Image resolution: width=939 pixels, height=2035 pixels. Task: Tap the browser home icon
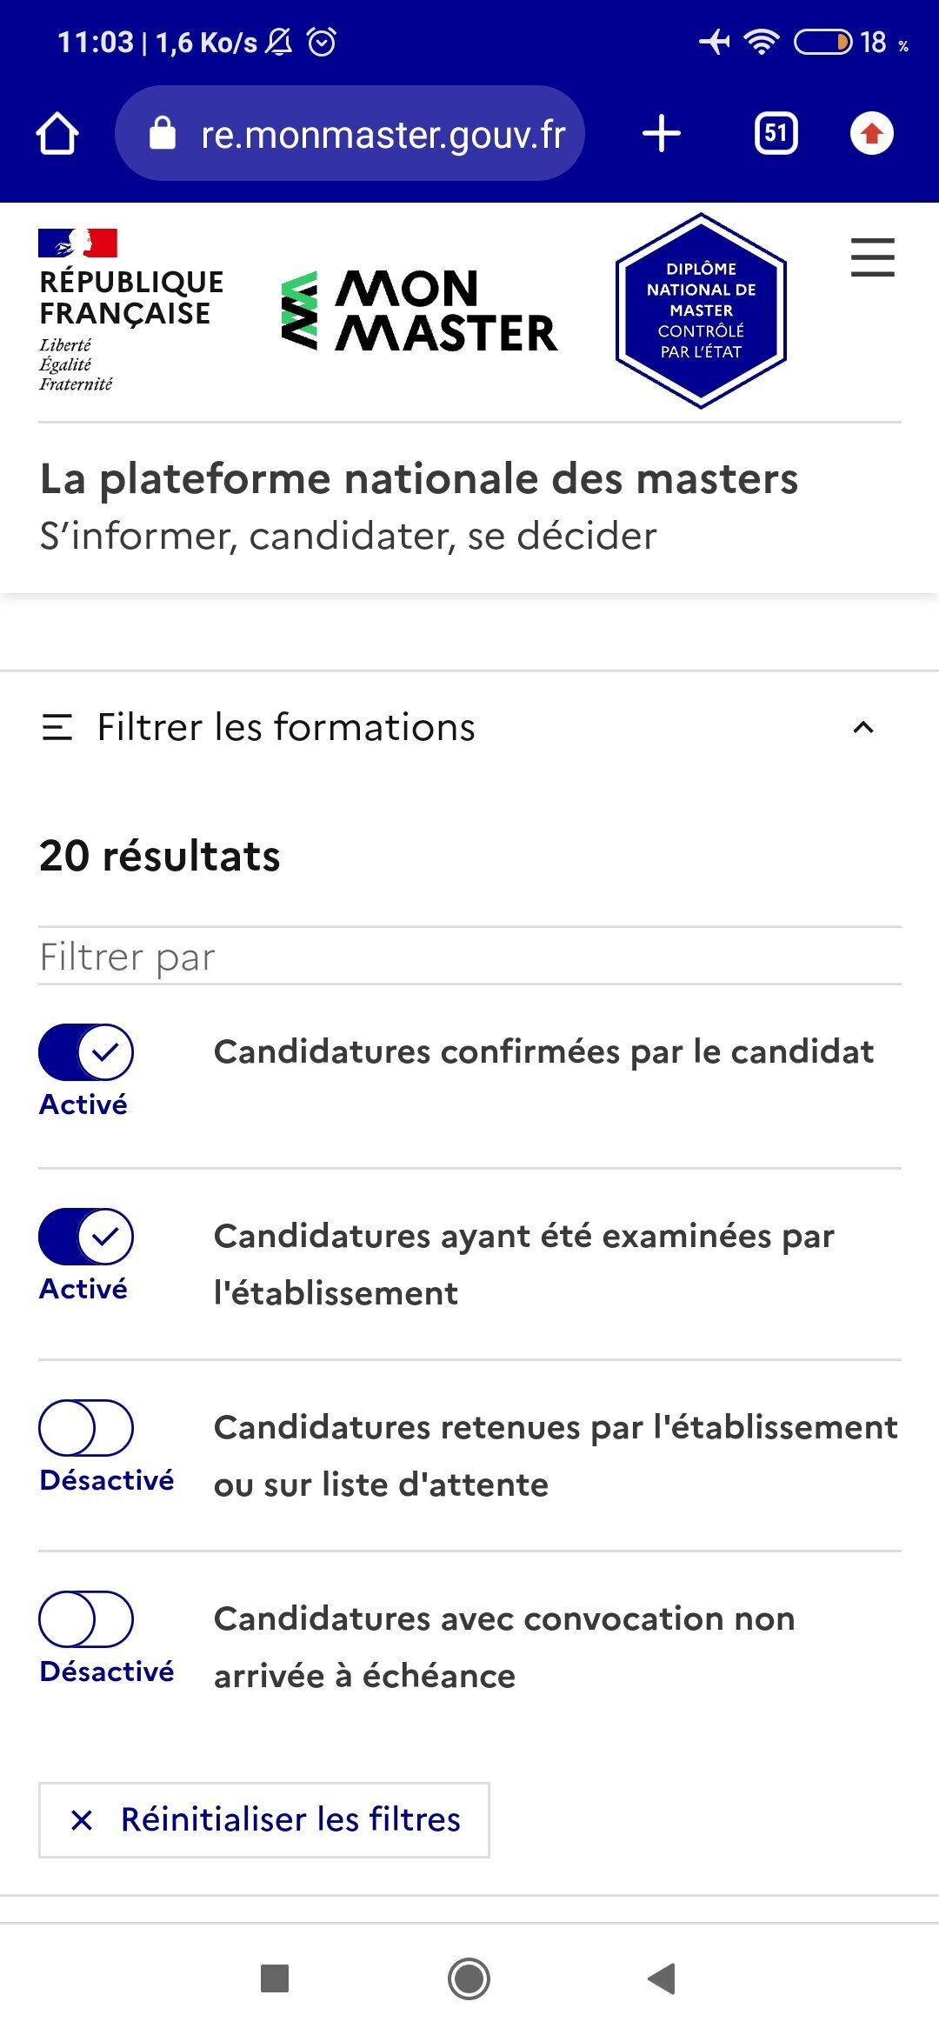57,134
